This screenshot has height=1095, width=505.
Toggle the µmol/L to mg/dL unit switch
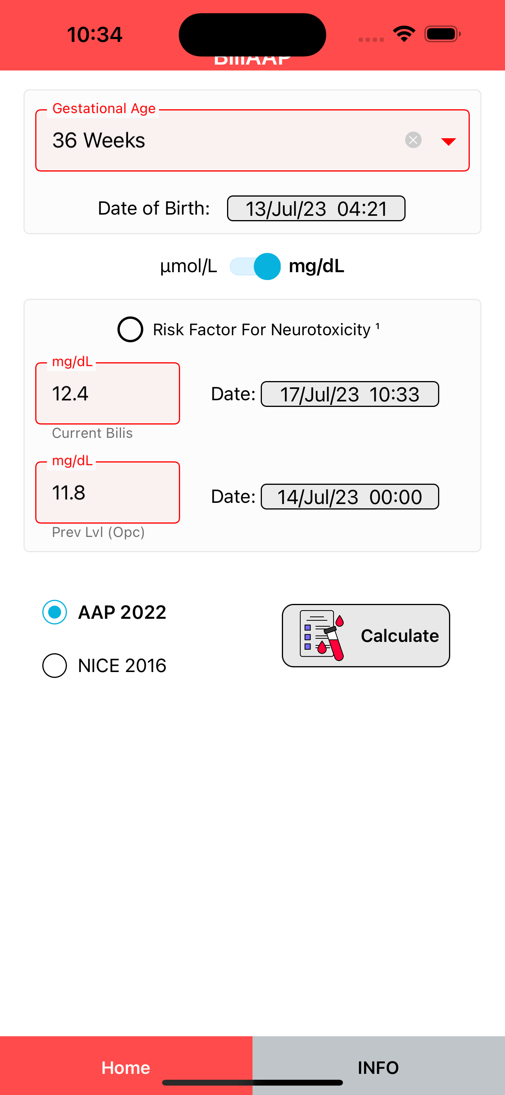tap(255, 267)
